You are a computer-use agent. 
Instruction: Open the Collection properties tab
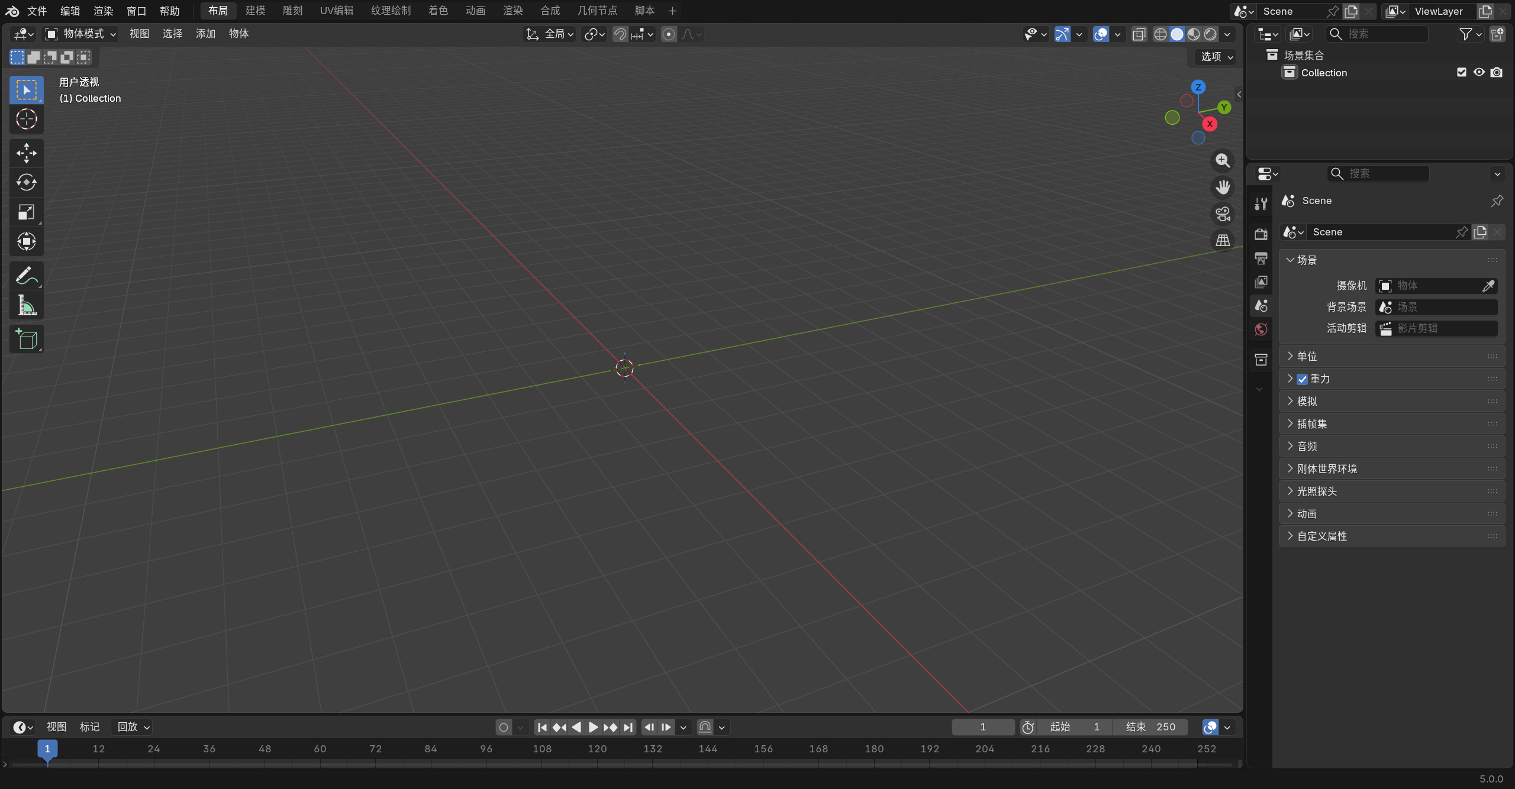click(x=1261, y=360)
